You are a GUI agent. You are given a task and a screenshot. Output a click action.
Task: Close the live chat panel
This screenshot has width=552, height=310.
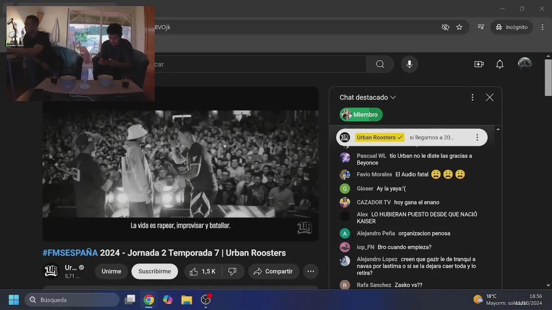(489, 97)
